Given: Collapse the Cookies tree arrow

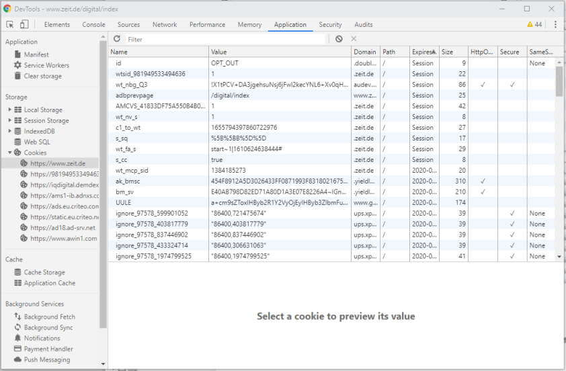Looking at the screenshot, I should [9, 153].
